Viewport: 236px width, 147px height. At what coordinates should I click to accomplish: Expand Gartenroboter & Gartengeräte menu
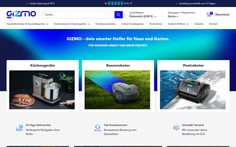[x=72, y=24]
